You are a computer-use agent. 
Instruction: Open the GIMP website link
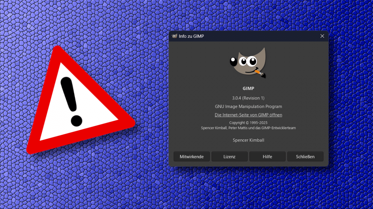pos(248,115)
